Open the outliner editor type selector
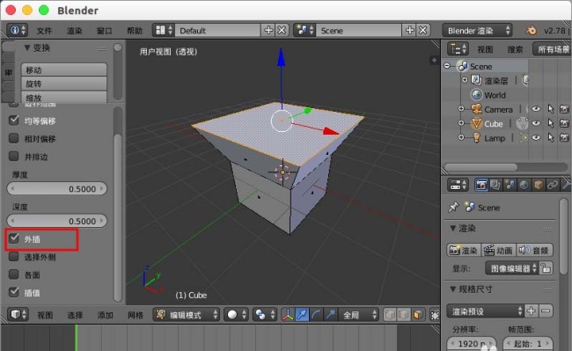 [x=458, y=49]
